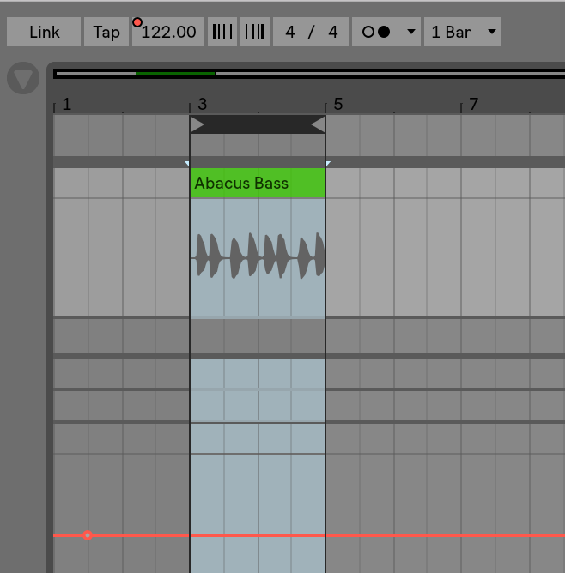The height and width of the screenshot is (573, 565).
Task: Expand the browser with the round triangle button
Action: click(23, 79)
